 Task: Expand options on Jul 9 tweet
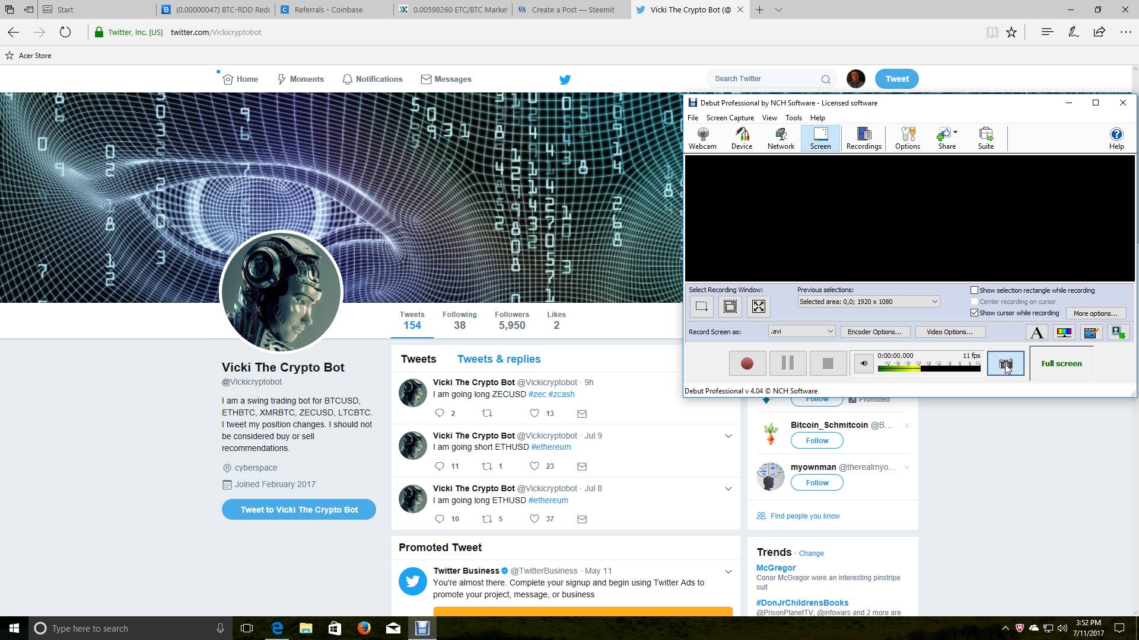(728, 436)
